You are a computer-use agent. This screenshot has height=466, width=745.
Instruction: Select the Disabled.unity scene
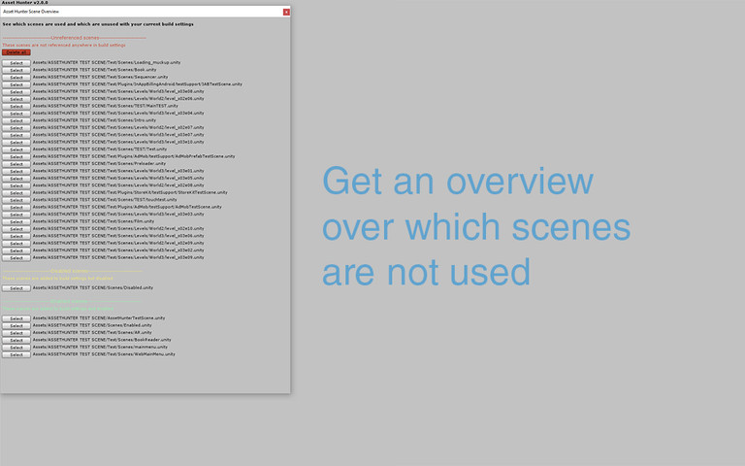click(x=16, y=288)
